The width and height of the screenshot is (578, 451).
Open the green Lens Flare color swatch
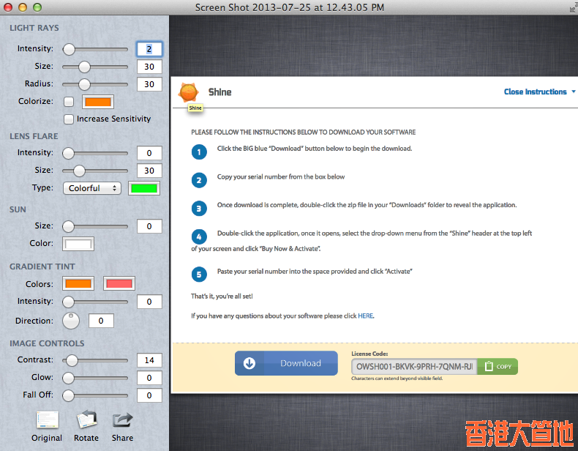tap(144, 188)
